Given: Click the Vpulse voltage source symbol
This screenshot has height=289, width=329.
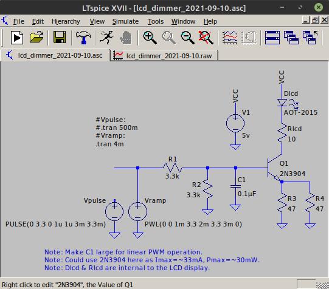Looking at the screenshot, I should coord(114,211).
